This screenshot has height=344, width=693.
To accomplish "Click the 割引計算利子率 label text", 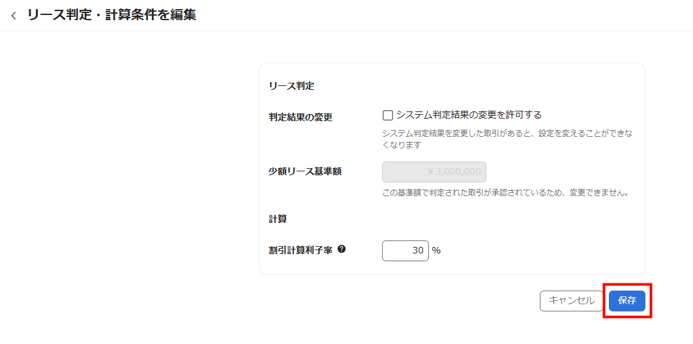I will tap(301, 250).
